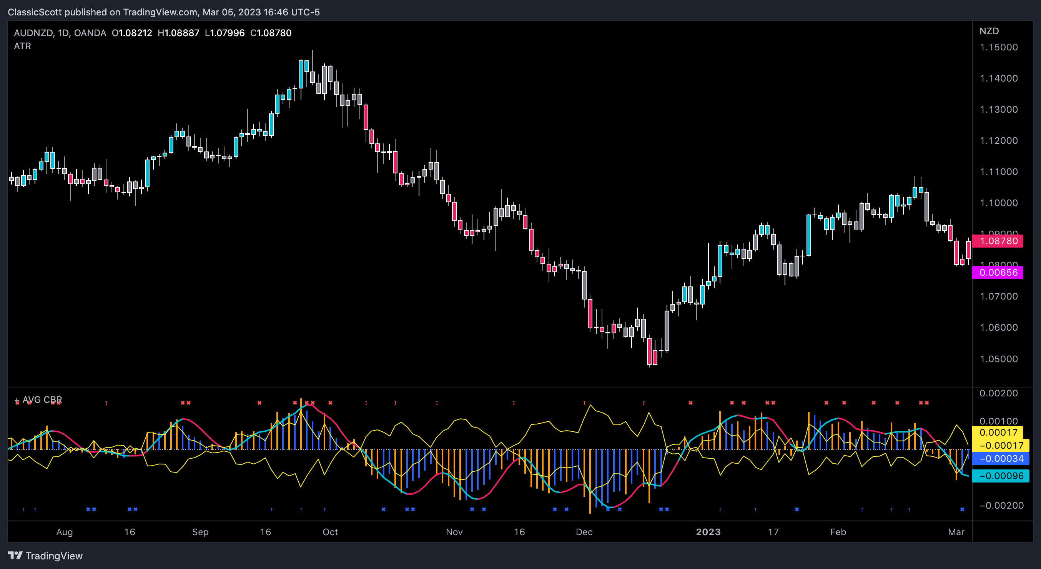Click the ATR indicator label

(23, 46)
